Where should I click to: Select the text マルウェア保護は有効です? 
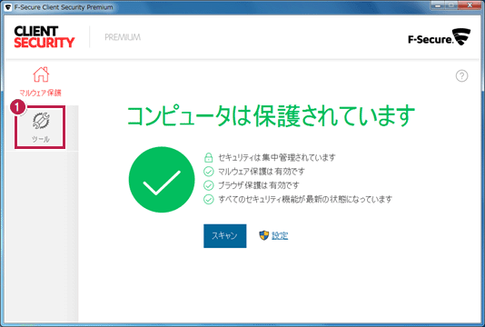[262, 172]
